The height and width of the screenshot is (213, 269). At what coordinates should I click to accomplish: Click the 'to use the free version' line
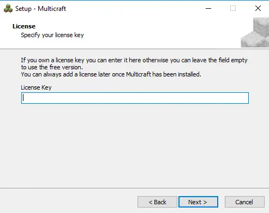[x=52, y=67]
